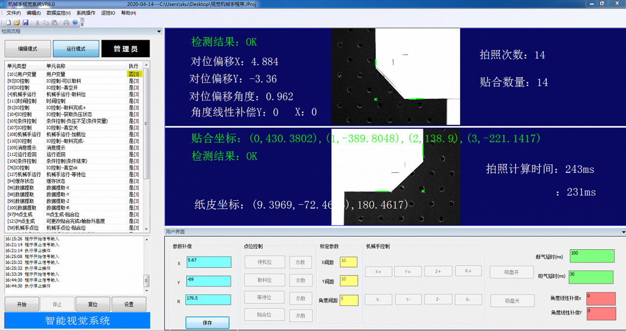The height and width of the screenshot is (331, 626).
Task: Open the 数据监控(V) menu
Action: (x=58, y=13)
